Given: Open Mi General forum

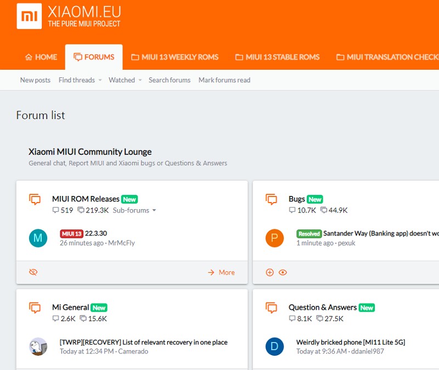Looking at the screenshot, I should 71,307.
